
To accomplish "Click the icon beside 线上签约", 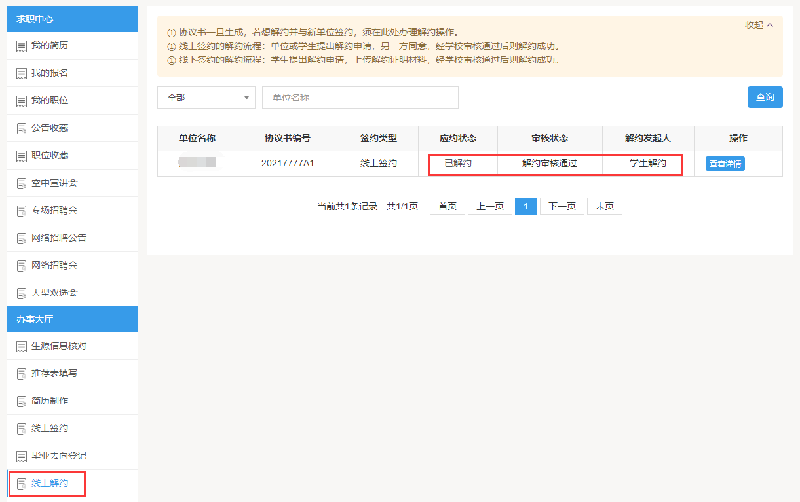I will click(x=22, y=429).
